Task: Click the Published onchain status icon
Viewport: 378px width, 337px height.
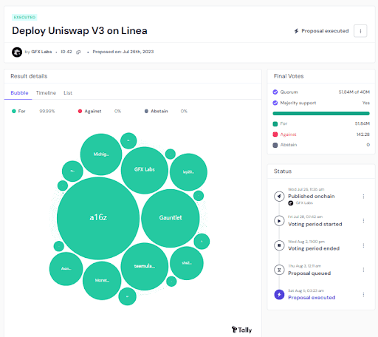Action: pyautogui.click(x=279, y=197)
